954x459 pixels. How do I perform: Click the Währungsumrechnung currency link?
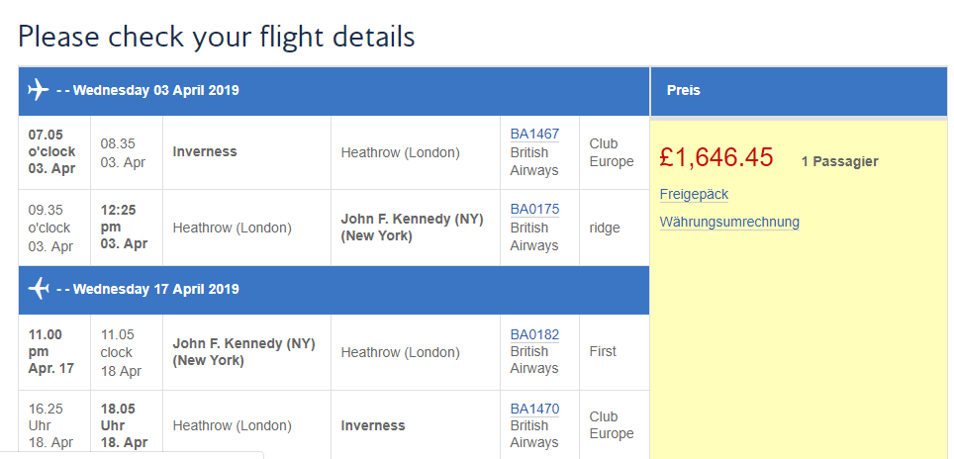click(x=729, y=222)
